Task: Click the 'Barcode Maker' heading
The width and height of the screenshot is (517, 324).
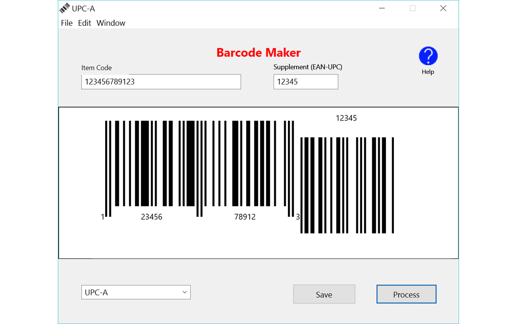Action: coord(259,53)
